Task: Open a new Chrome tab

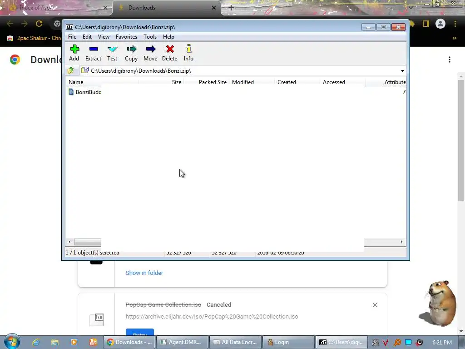Action: coord(231,8)
